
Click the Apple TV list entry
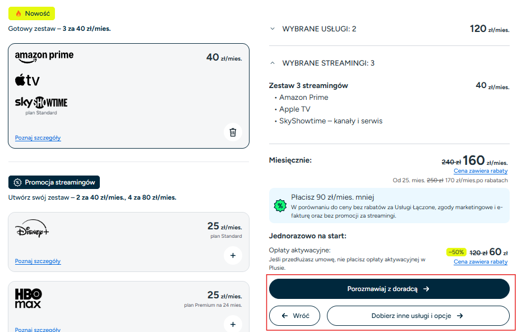click(295, 109)
